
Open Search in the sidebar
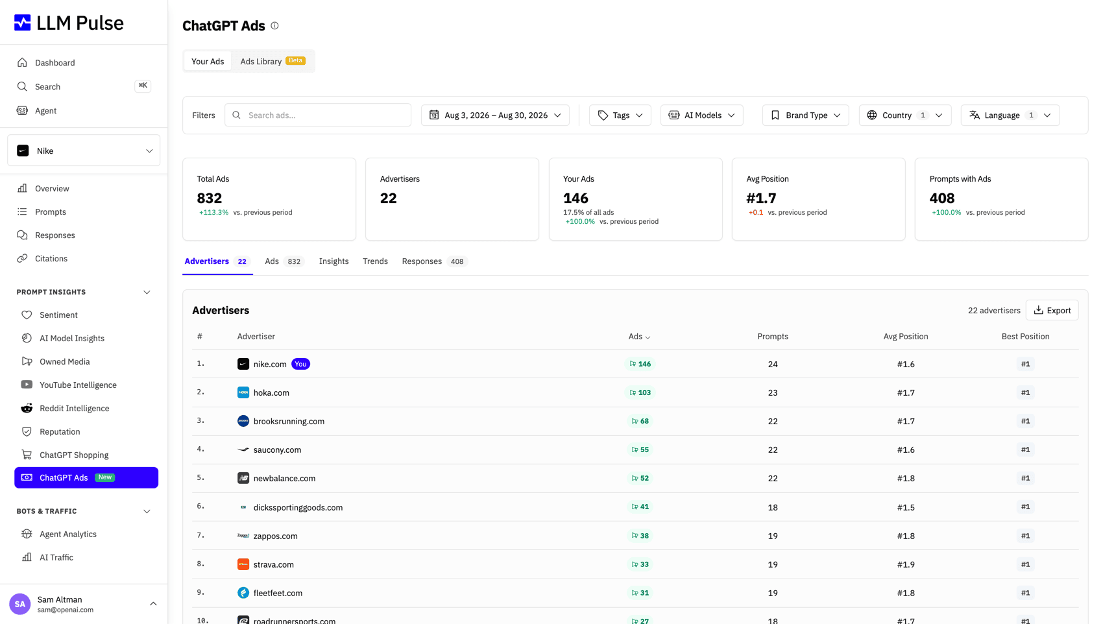84,87
